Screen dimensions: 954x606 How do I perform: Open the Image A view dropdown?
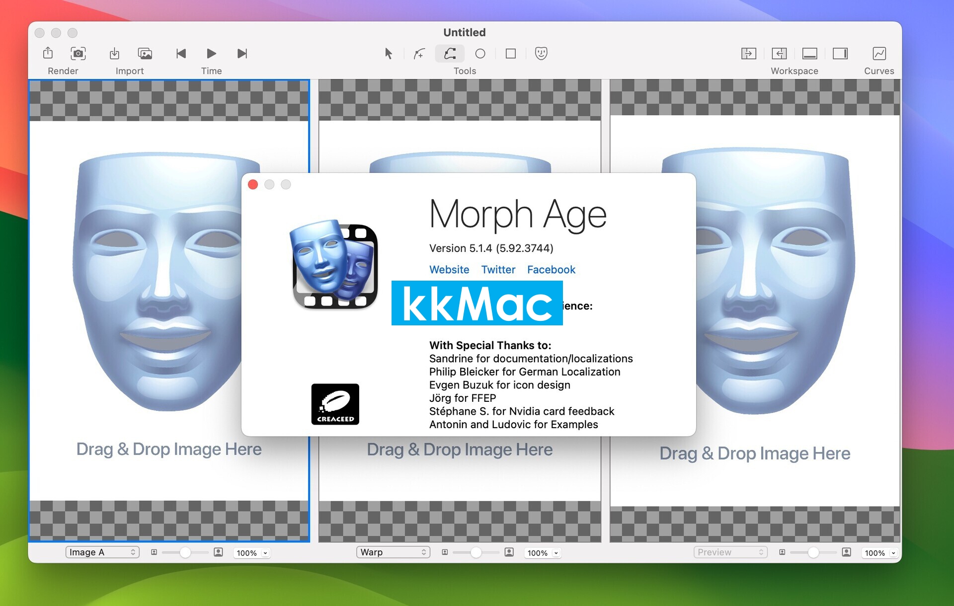(102, 552)
